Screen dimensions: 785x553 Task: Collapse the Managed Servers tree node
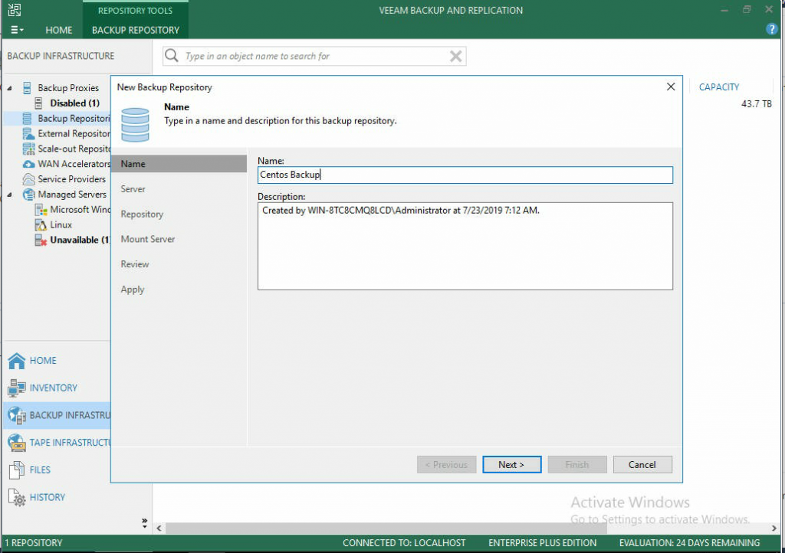(x=9, y=195)
